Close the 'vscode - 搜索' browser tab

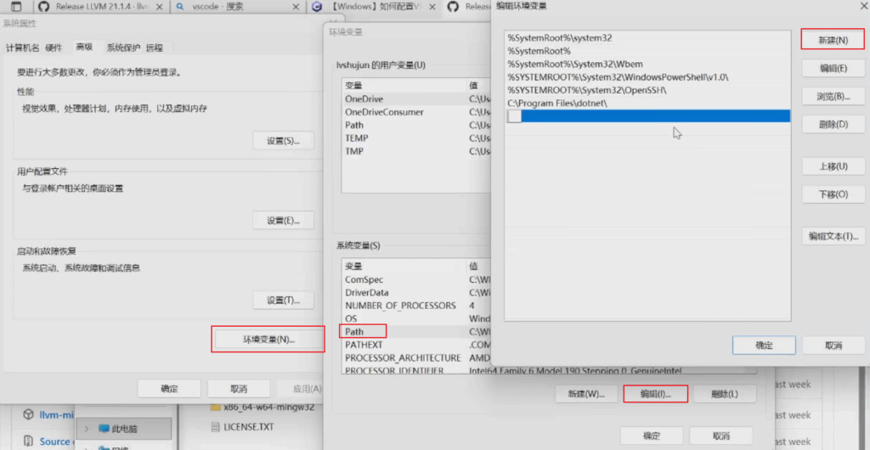pos(293,6)
